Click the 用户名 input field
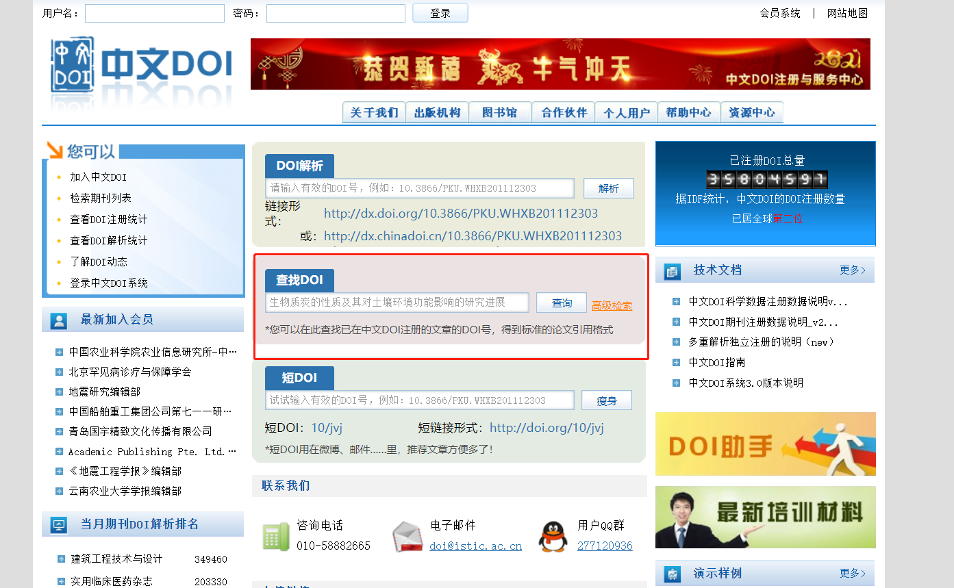954x588 pixels. 154,13
